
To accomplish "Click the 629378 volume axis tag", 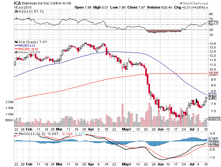I will (x=214, y=118).
